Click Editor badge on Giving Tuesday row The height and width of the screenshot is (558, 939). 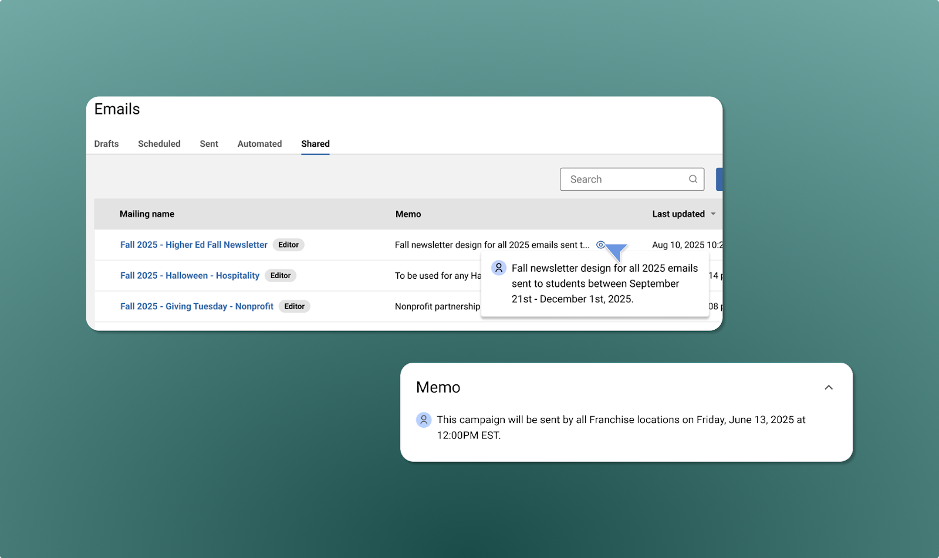[294, 306]
